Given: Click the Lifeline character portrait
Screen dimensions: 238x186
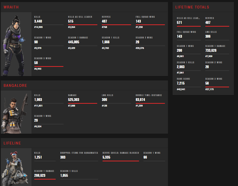Looking at the screenshot, I should (16, 167).
